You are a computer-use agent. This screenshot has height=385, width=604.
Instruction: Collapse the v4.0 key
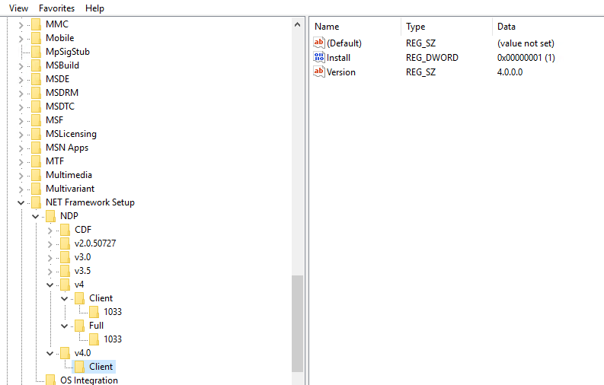[50, 354]
